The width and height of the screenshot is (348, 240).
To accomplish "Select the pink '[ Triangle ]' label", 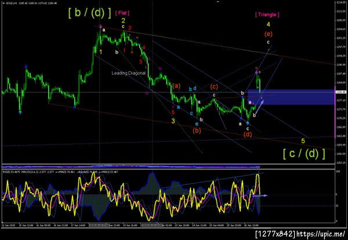I will pos(267,15).
